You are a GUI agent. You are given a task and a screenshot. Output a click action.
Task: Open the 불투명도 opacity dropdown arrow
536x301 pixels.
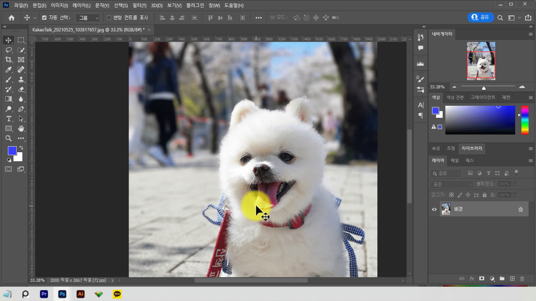tap(515, 184)
